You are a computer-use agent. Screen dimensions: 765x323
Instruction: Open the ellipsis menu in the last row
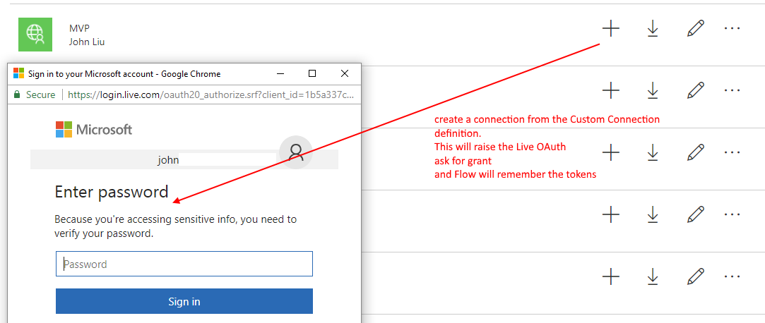pos(732,276)
